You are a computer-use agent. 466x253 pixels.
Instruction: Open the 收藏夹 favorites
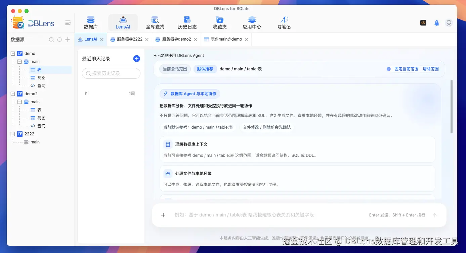pyautogui.click(x=220, y=22)
